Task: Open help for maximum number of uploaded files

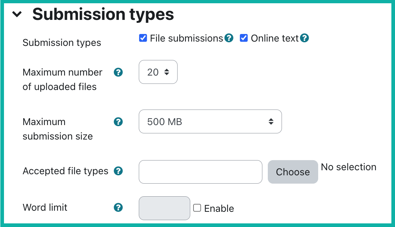Action: pos(118,72)
